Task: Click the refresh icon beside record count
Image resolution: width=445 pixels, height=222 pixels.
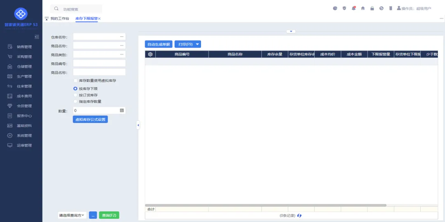Action: coord(300,215)
